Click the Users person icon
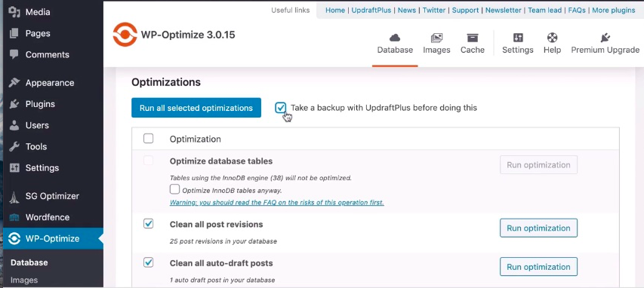 click(14, 125)
